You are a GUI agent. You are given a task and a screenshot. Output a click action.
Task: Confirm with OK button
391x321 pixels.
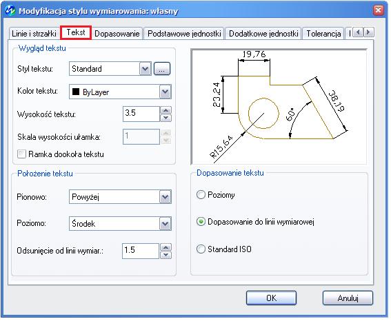[x=271, y=298]
